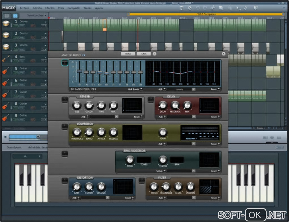The image size is (289, 222).
Task: Toggle the 10 Band Equalizer power switch
Action: [x=65, y=63]
